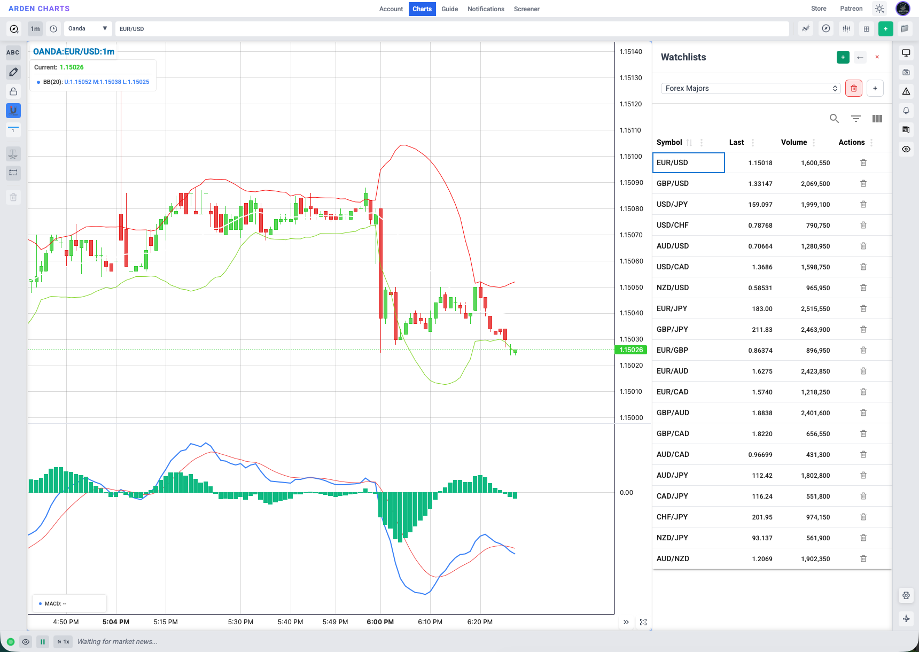This screenshot has height=652, width=919.
Task: Open the Forex Majors watchlist dropdown
Action: tap(750, 88)
